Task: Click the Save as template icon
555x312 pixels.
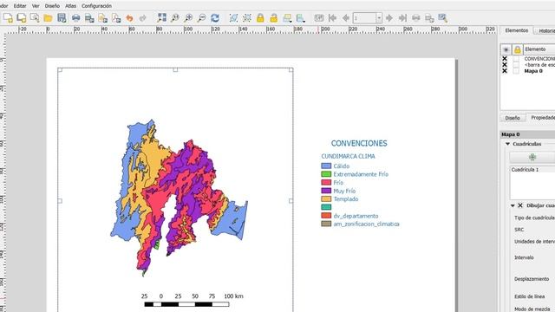Action: [62, 17]
